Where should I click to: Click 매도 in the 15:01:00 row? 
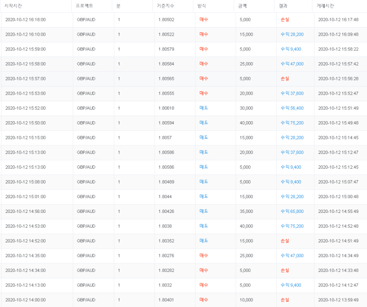204,197
